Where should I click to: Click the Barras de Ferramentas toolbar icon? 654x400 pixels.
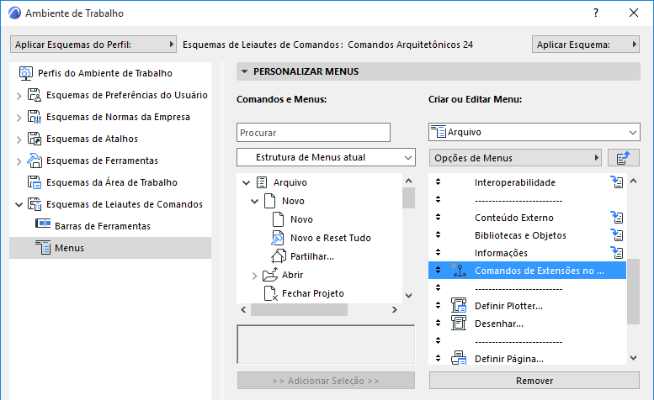point(42,225)
